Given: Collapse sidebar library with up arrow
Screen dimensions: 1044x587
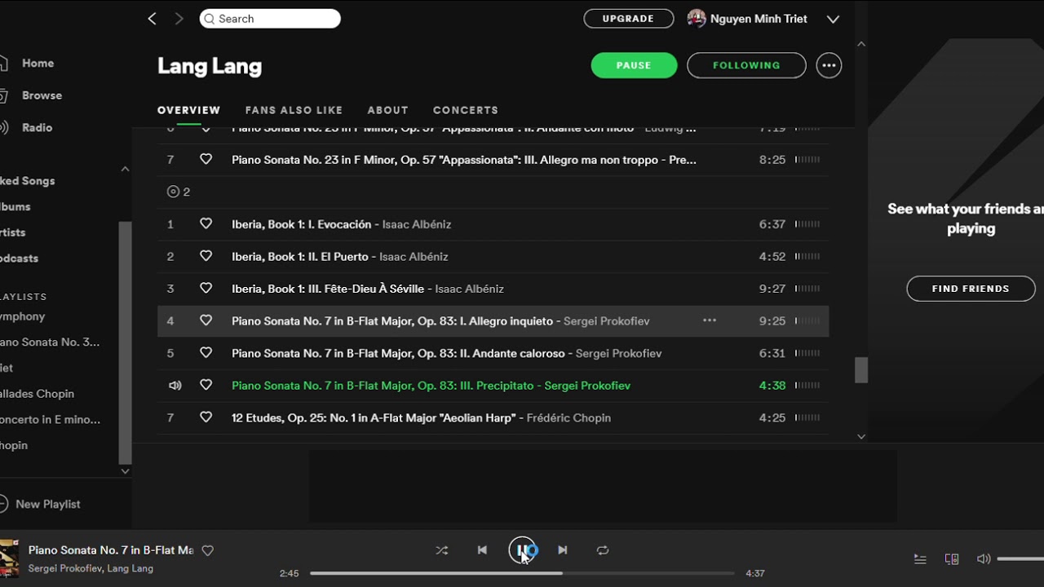Looking at the screenshot, I should (125, 169).
